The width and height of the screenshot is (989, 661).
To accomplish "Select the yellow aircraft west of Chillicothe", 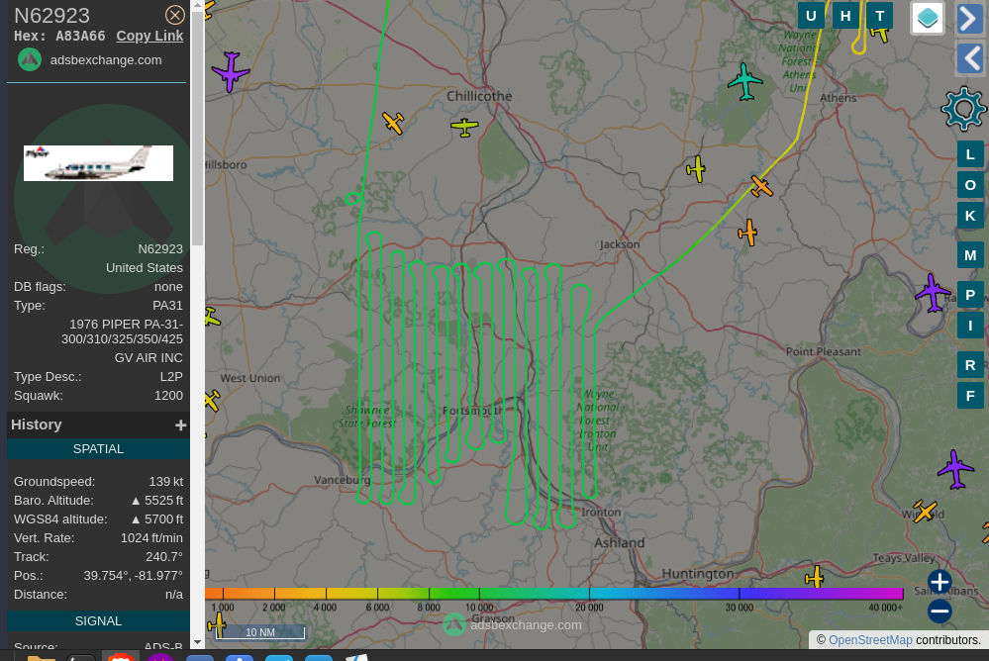I will pyautogui.click(x=393, y=123).
